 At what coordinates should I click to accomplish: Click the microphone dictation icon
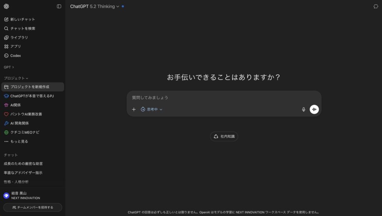point(304,109)
